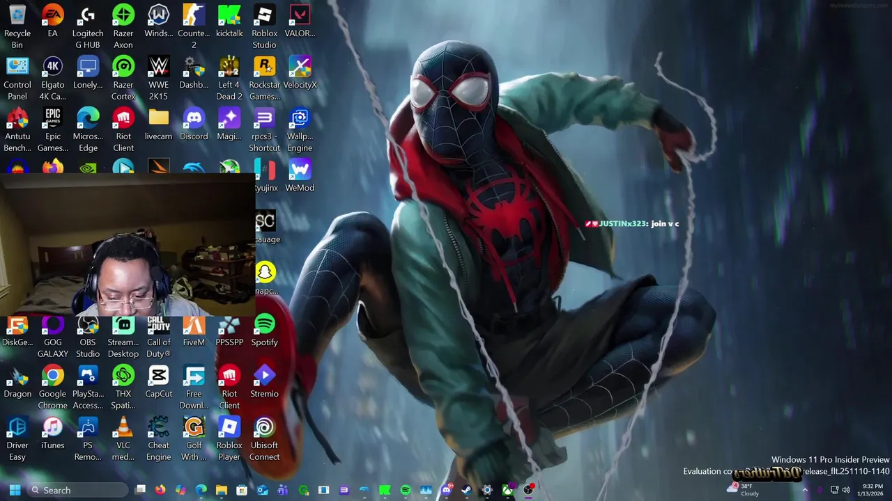
Task: Switch to Steam in the taskbar
Action: (x=467, y=490)
